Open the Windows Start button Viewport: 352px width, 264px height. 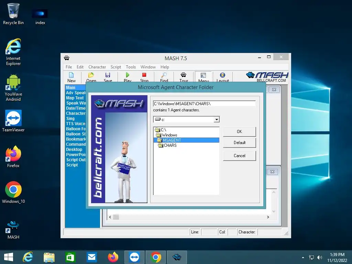(9, 257)
